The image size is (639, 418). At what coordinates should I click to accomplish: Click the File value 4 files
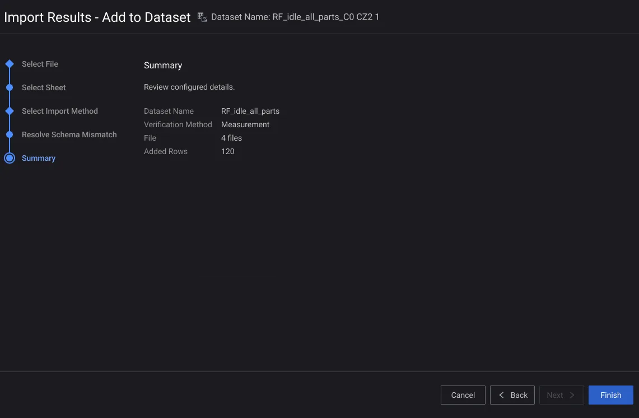point(231,138)
